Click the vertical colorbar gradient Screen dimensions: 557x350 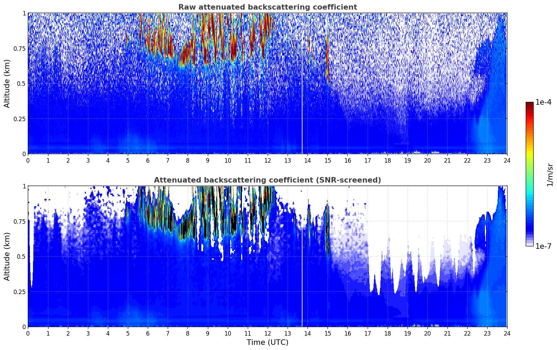[530, 174]
